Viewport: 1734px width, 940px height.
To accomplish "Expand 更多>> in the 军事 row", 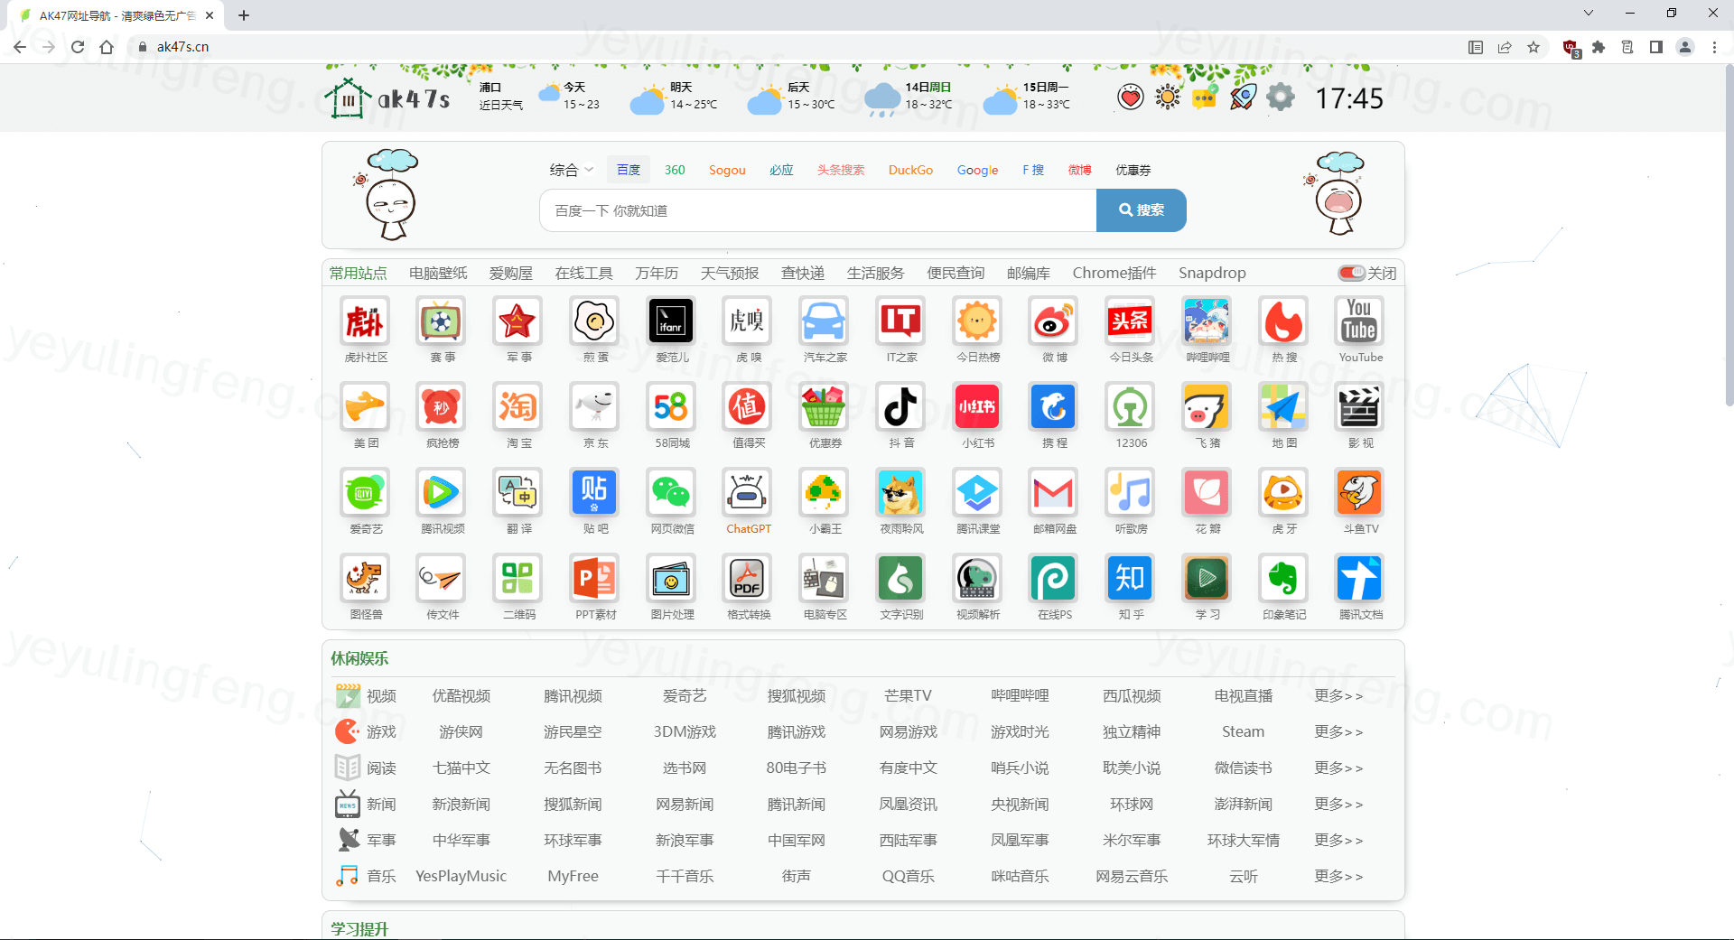I will point(1338,840).
